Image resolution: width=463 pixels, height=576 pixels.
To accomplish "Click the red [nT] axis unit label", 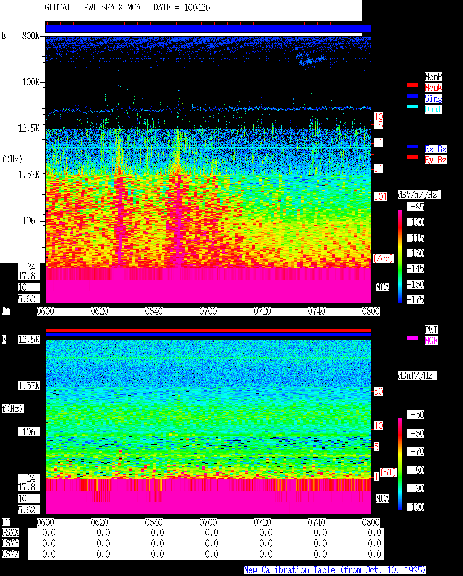I will tap(388, 473).
